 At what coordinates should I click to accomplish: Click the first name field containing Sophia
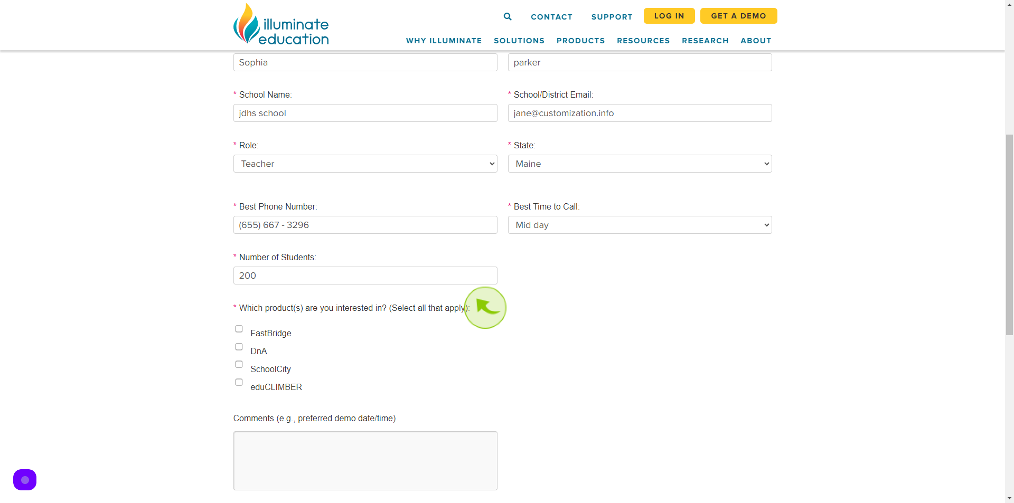pos(365,62)
